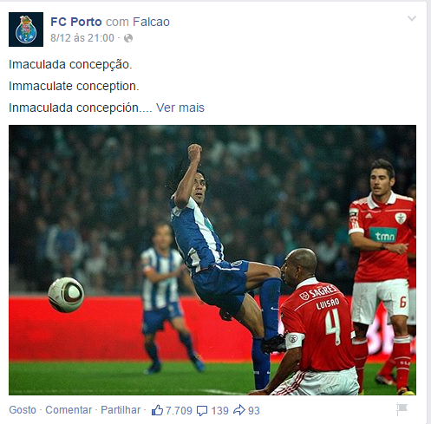Click the soccer ball in the photo
The width and height of the screenshot is (431, 424).
point(66,295)
